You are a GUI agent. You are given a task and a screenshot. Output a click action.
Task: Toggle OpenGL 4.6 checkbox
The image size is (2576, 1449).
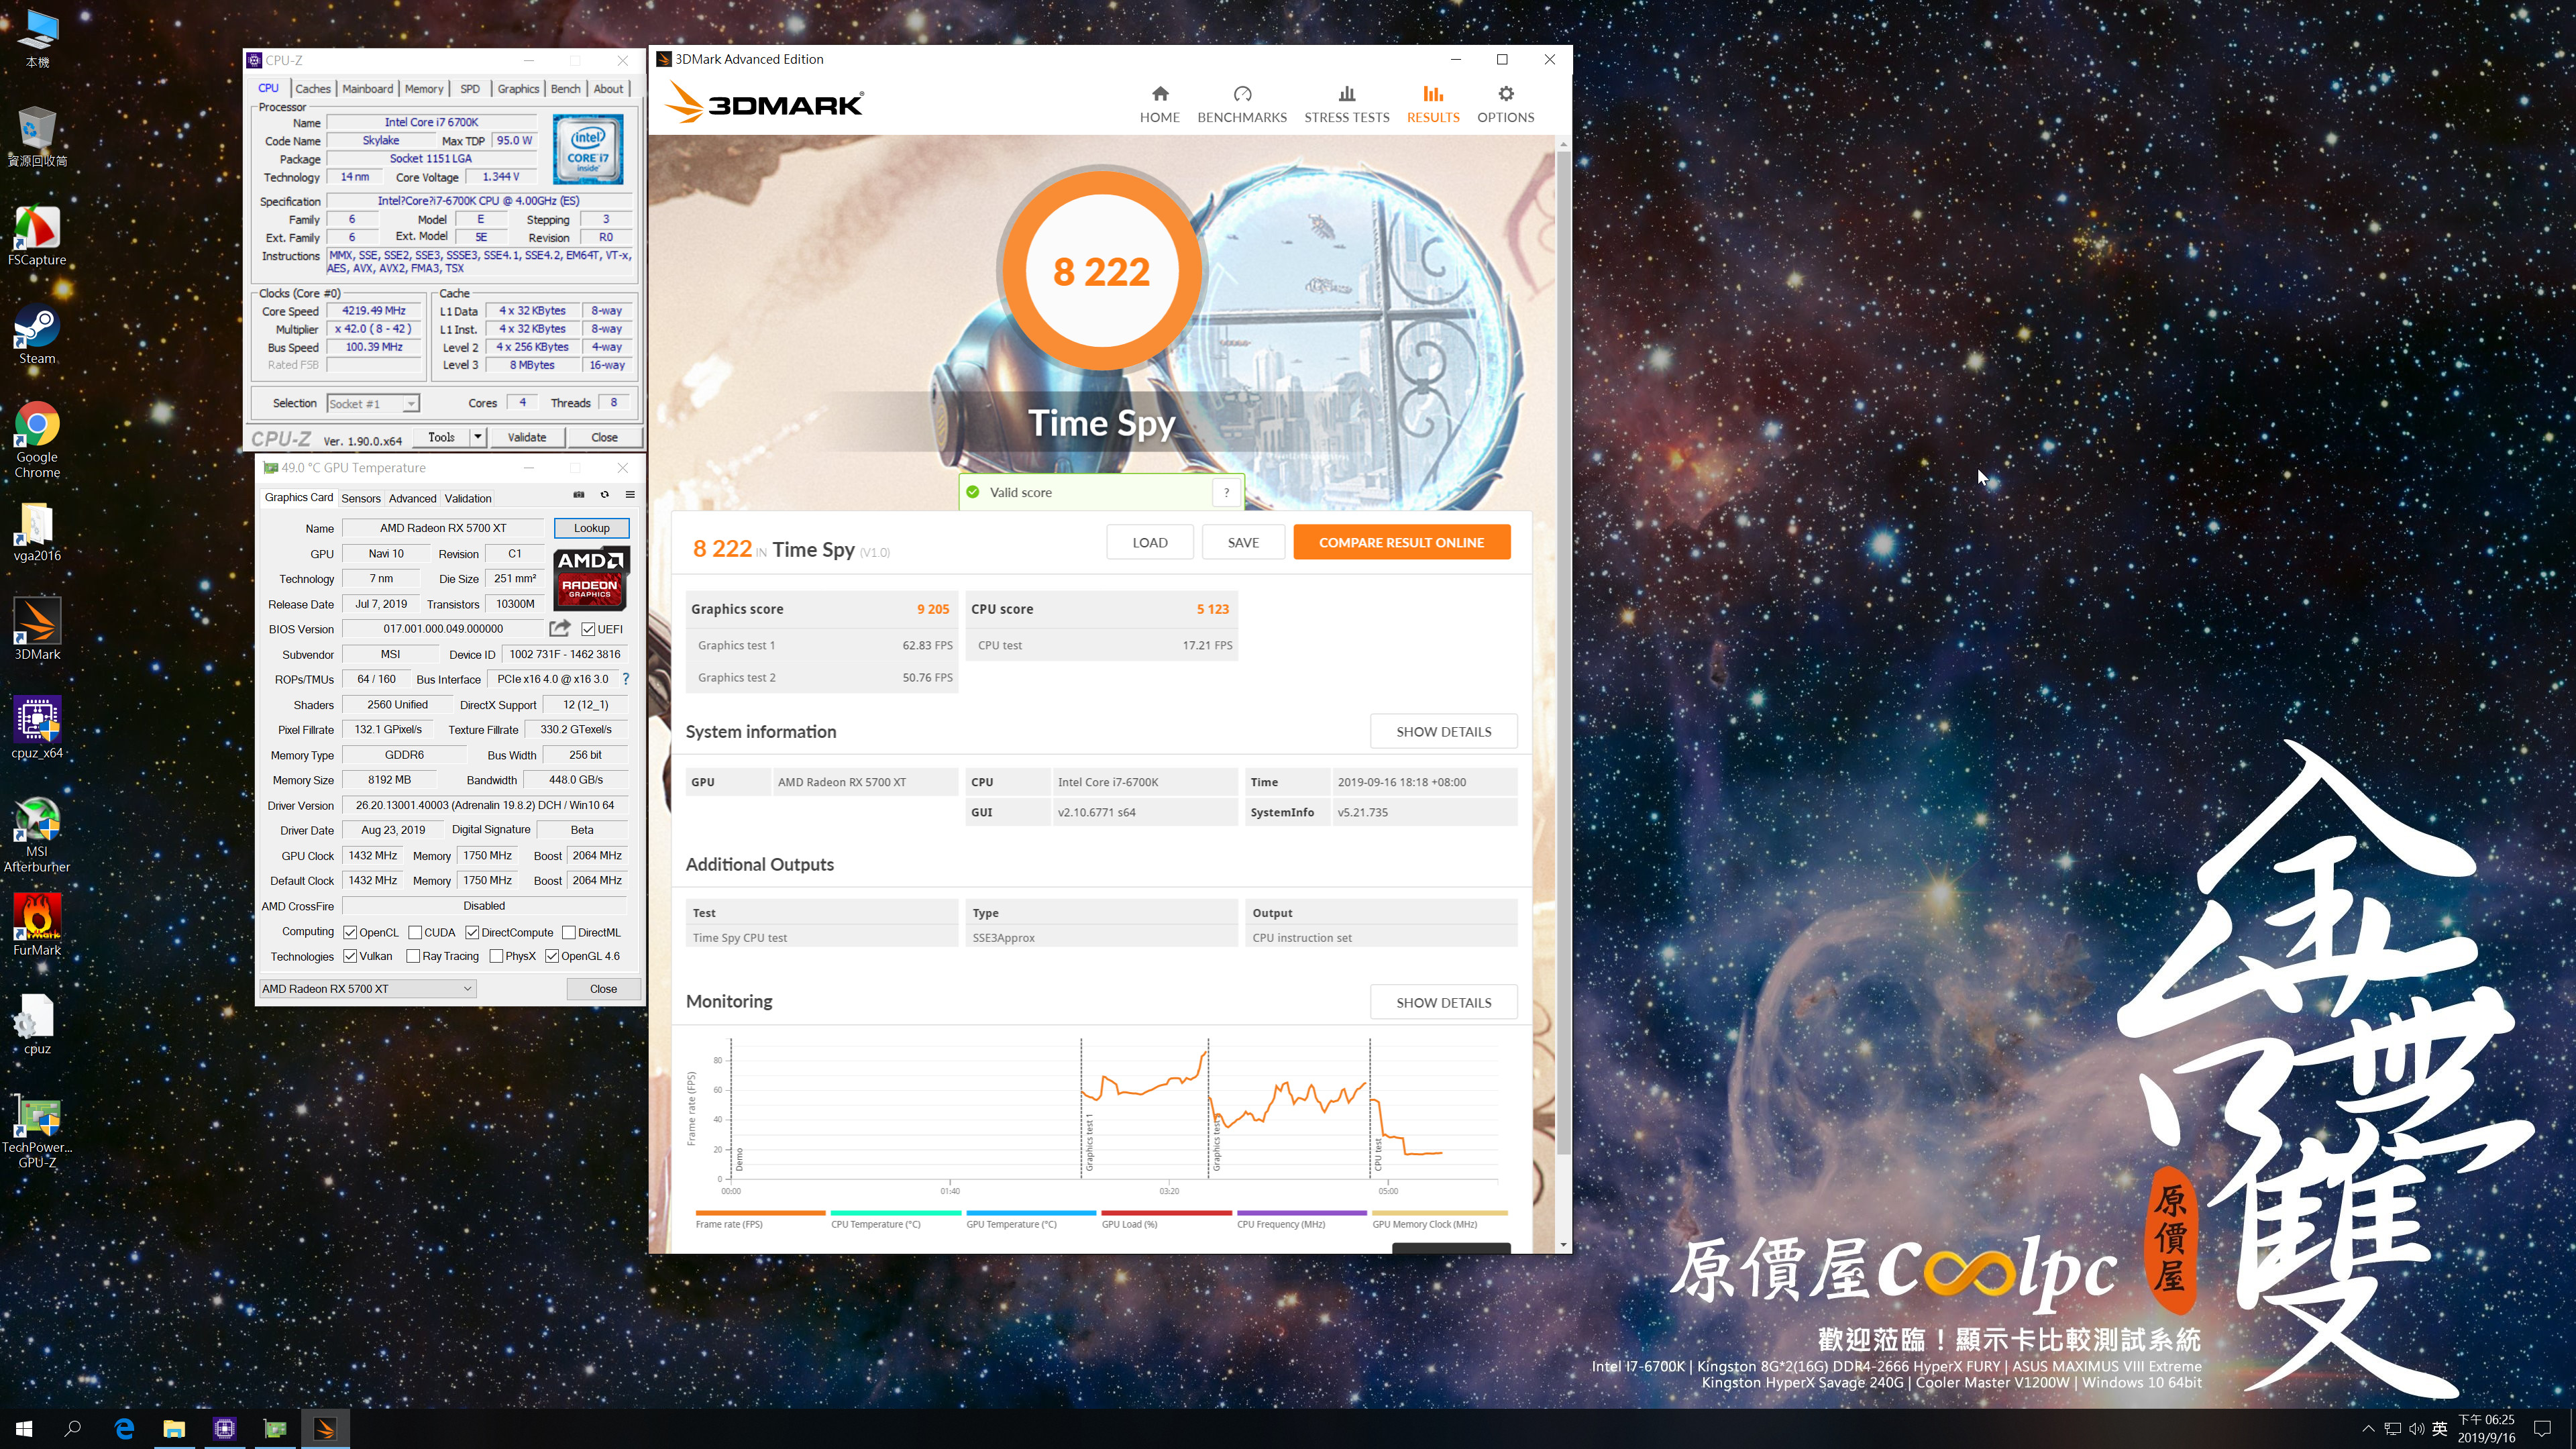pyautogui.click(x=552, y=956)
